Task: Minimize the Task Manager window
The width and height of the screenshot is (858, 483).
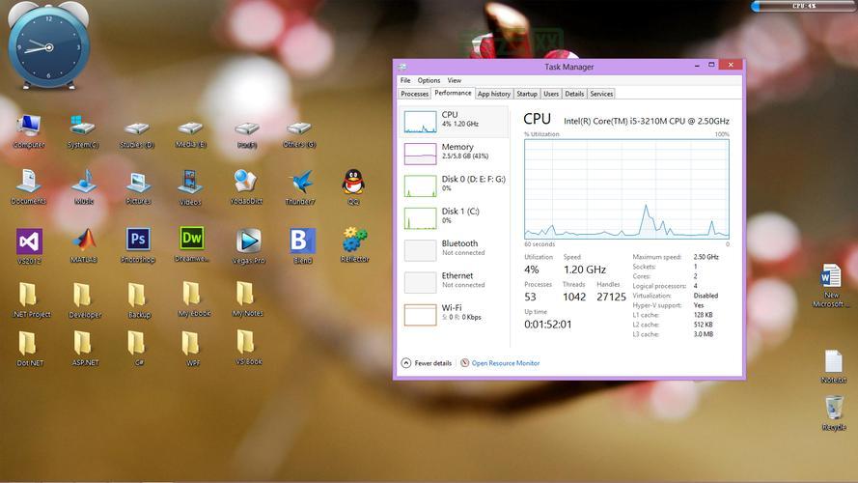Action: tap(697, 65)
